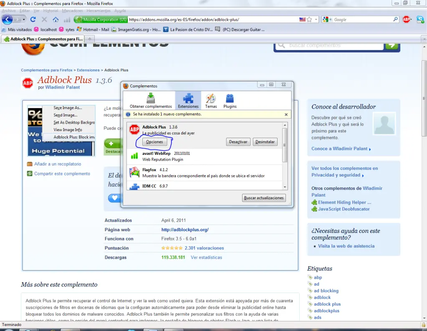Switch to the Extensiones tab
This screenshot has height=331, width=427.
pos(188,100)
